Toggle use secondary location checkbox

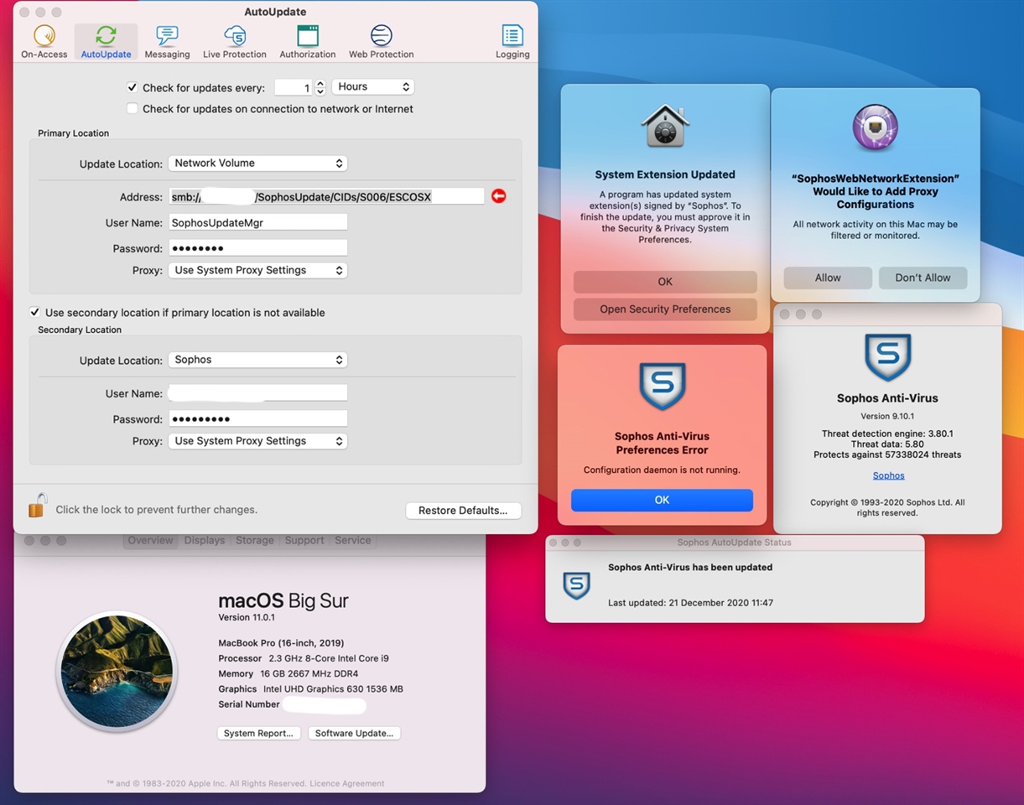pos(35,312)
